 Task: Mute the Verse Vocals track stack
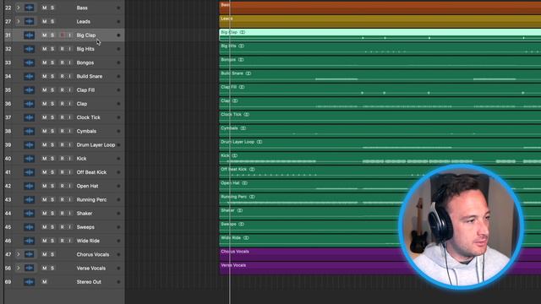[45, 268]
